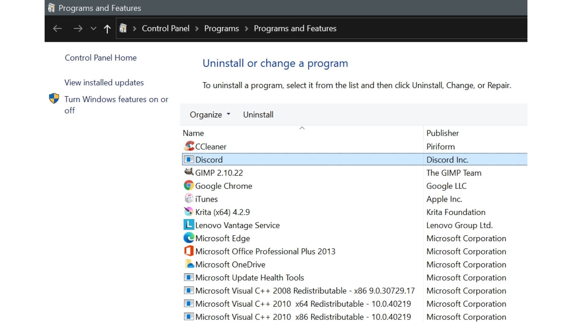Select the Discord entry name
This screenshot has width=572, height=322.
point(209,160)
